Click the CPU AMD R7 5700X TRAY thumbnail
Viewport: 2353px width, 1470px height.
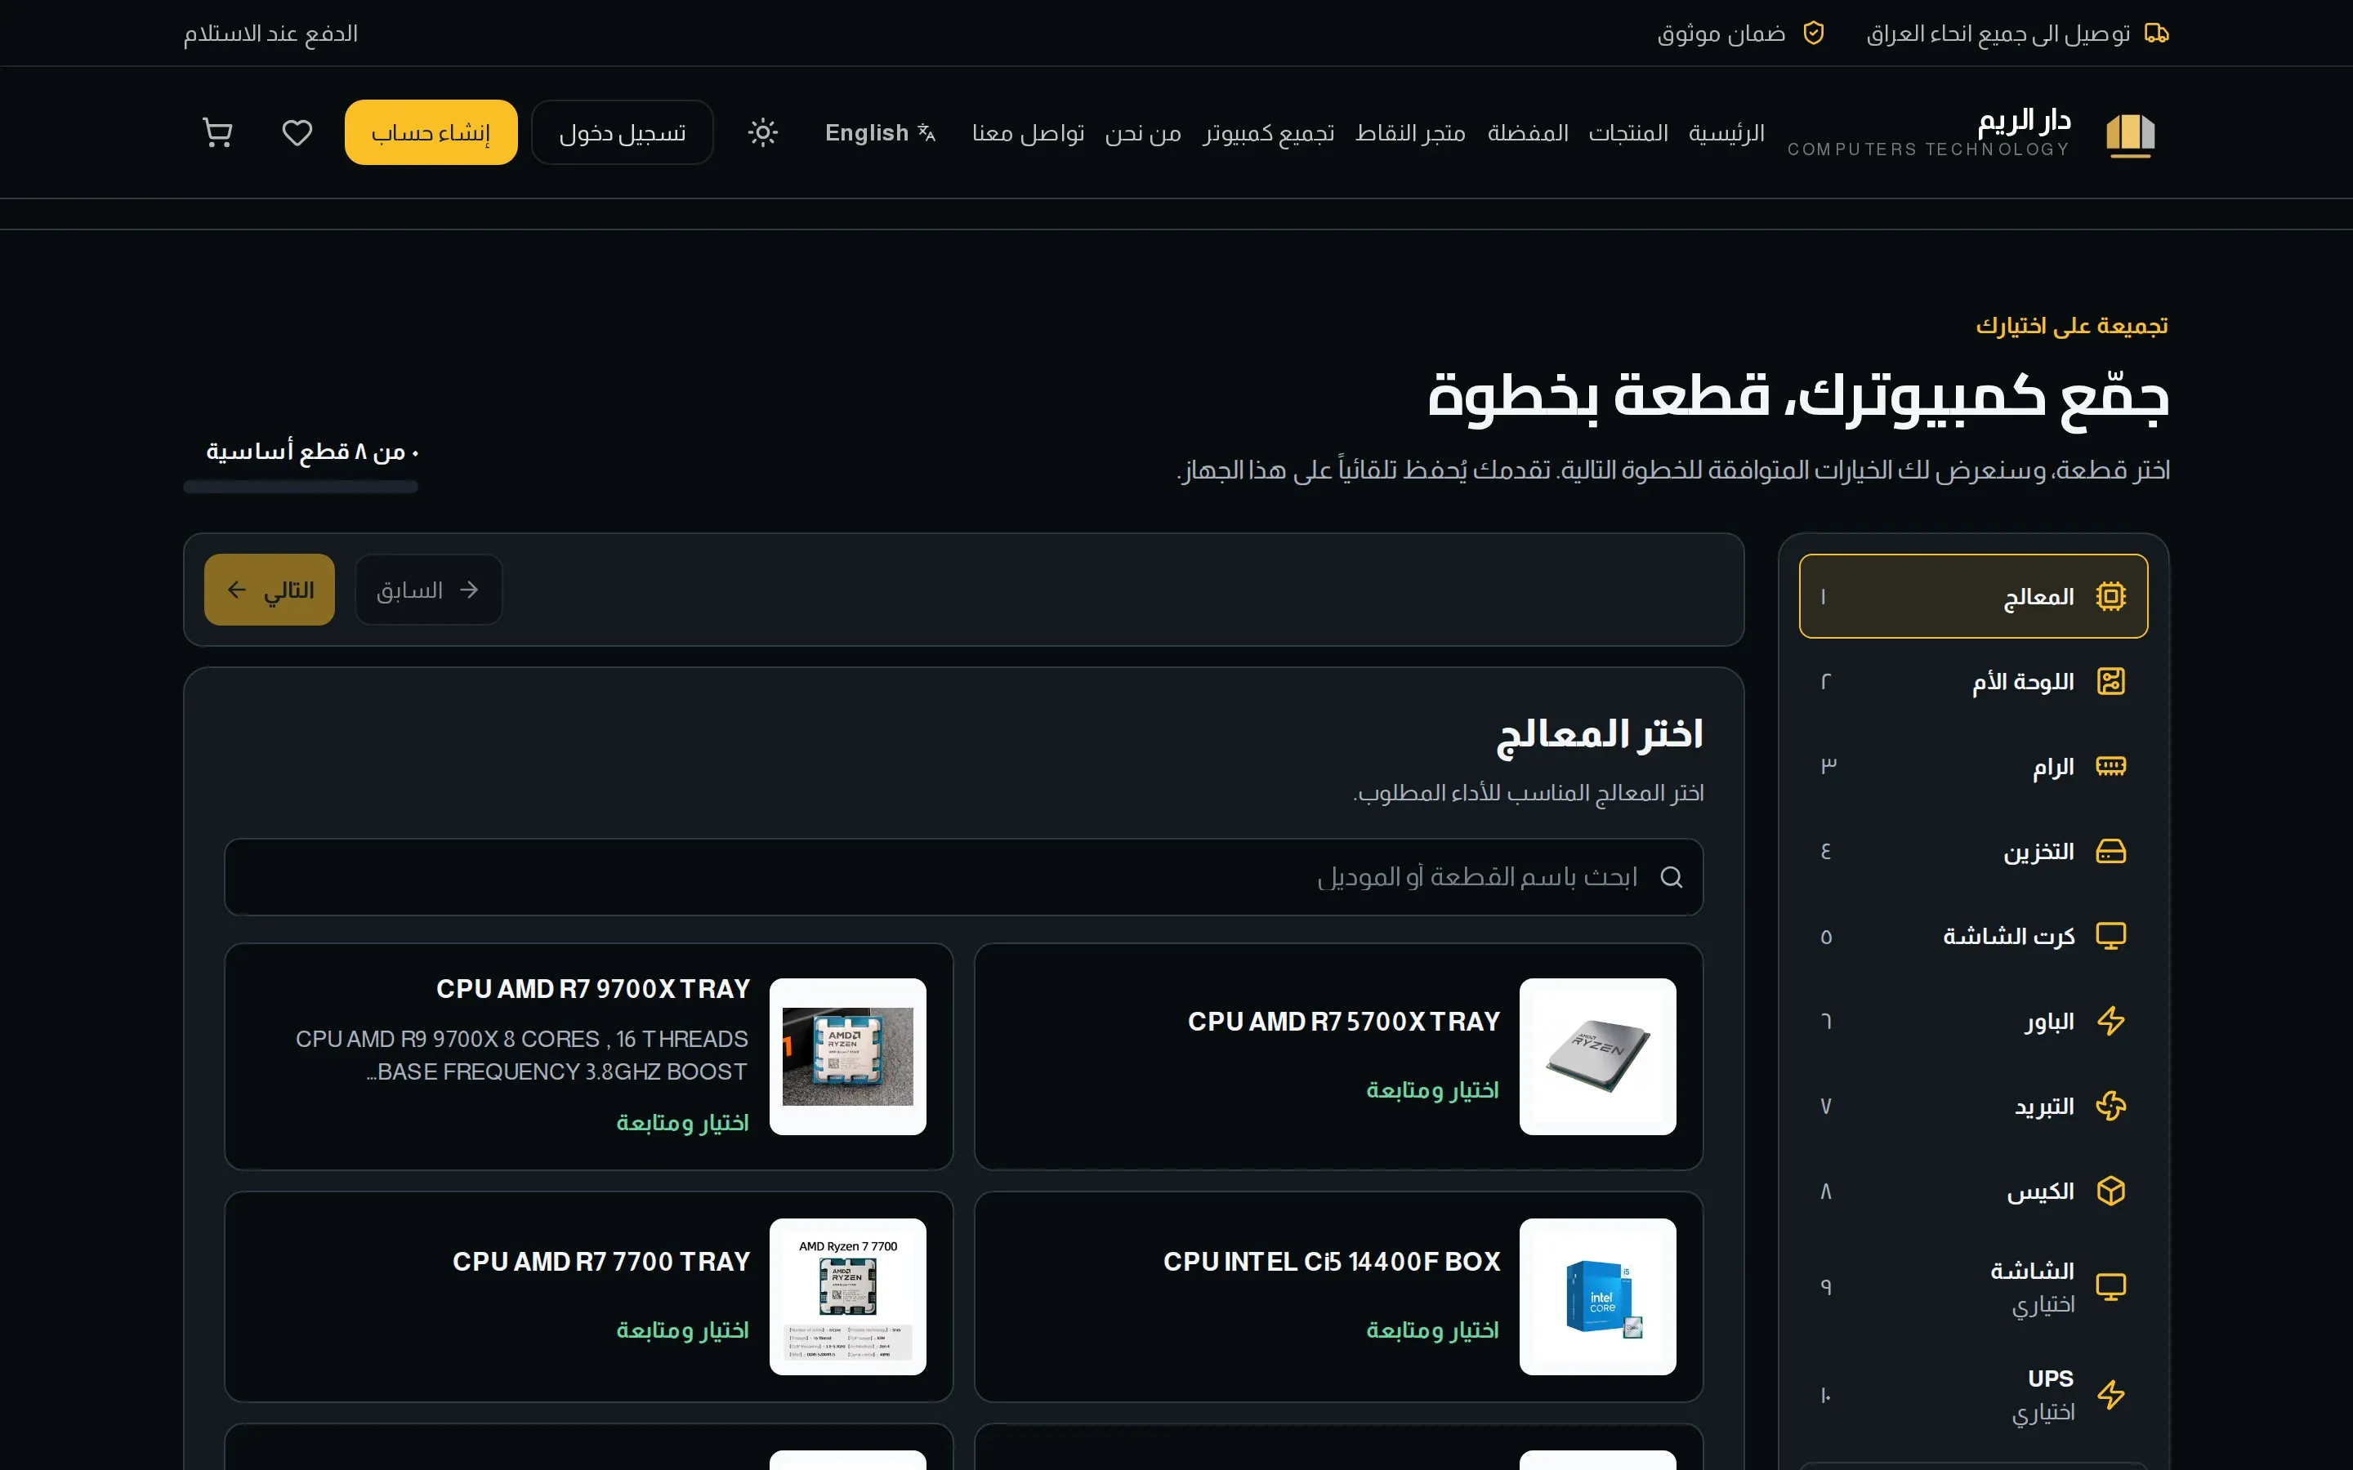(1597, 1057)
